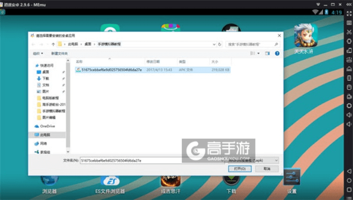This screenshot has height=200, width=353.
Task: Open the help question mark in dialog
Action: tap(277, 53)
